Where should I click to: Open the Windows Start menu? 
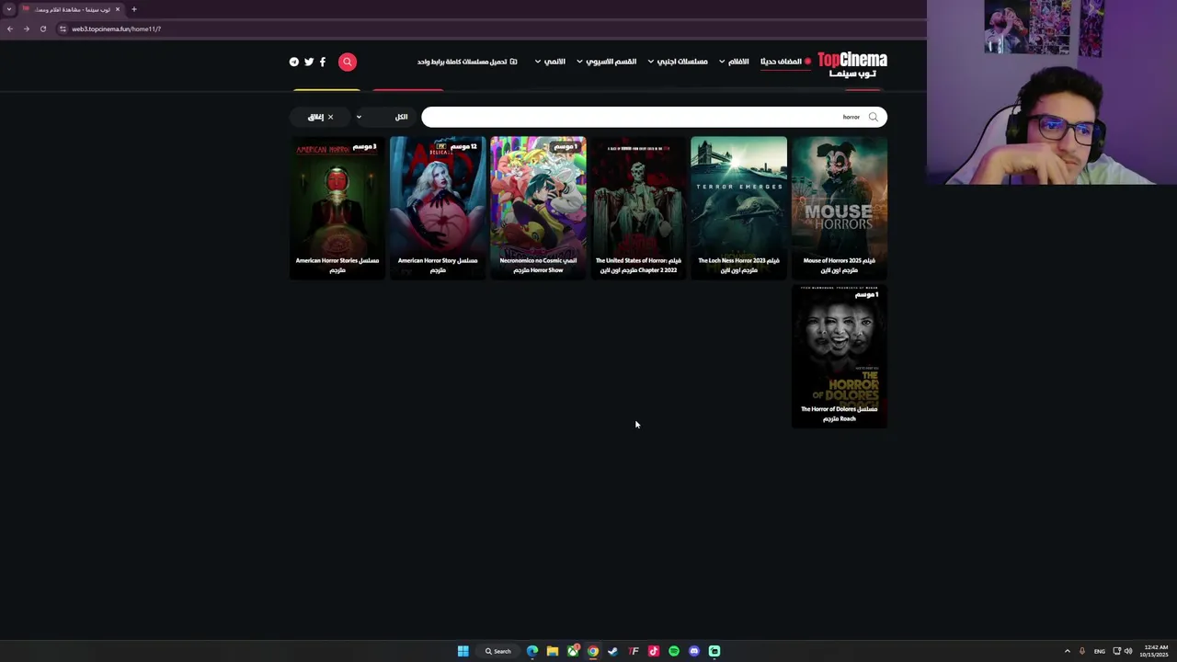pos(463,651)
